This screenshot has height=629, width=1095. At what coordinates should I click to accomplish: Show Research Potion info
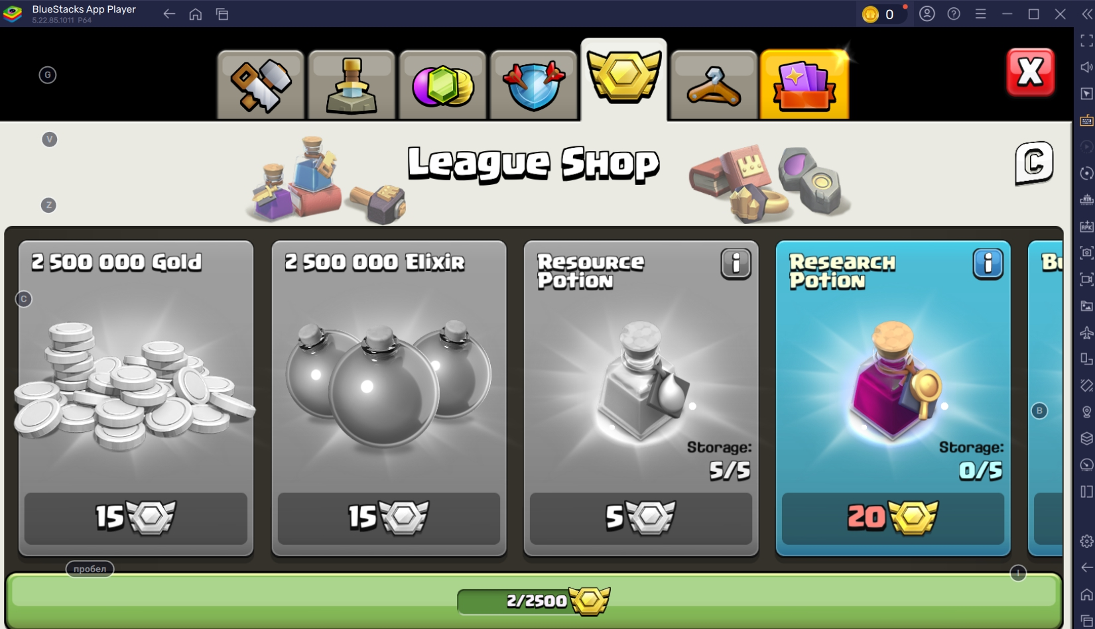pyautogui.click(x=988, y=264)
